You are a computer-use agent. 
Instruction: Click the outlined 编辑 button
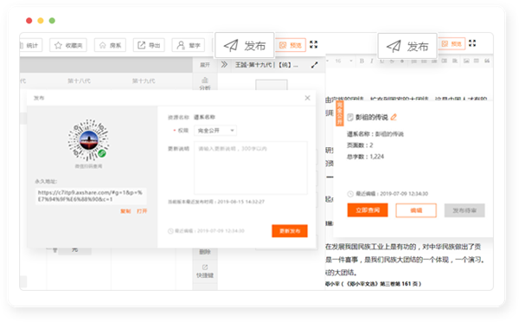click(x=416, y=210)
